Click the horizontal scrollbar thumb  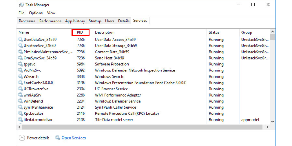click(x=143, y=127)
